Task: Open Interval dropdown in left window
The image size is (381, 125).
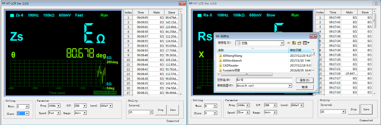Action: click(151, 112)
